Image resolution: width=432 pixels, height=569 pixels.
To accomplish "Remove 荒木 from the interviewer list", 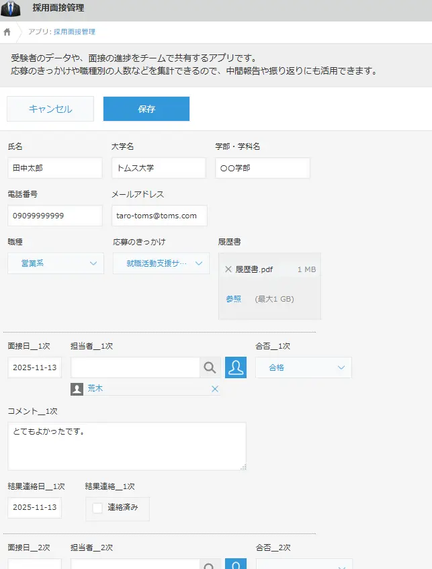I will (x=215, y=389).
